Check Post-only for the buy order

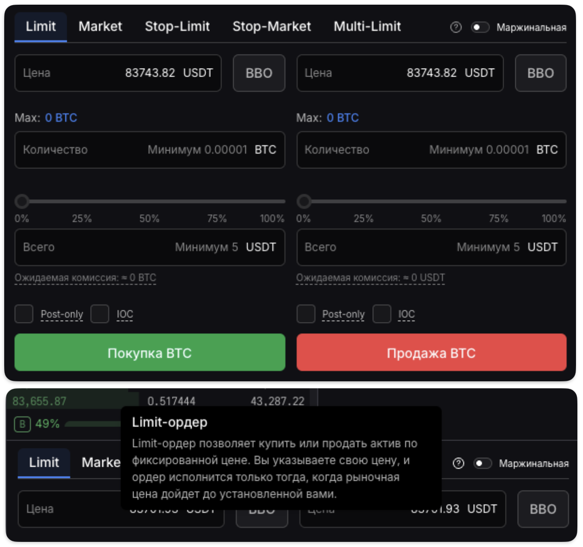[24, 314]
